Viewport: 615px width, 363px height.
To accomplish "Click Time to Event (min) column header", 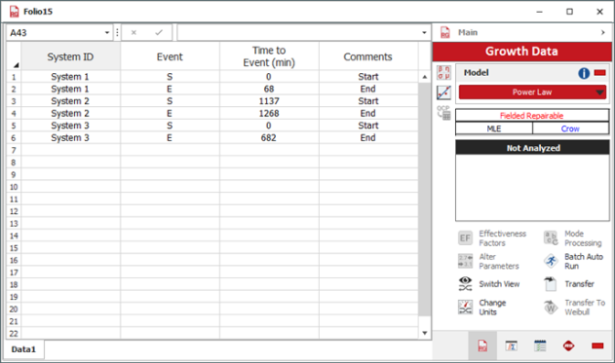I will click(269, 56).
